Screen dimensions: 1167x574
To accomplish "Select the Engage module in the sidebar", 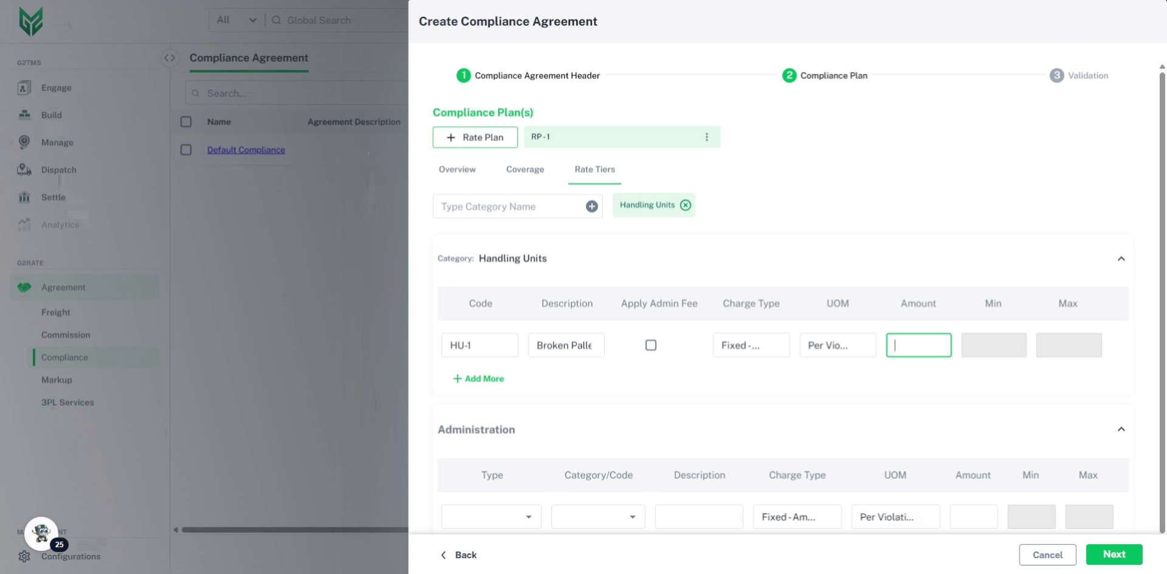I will click(24, 88).
